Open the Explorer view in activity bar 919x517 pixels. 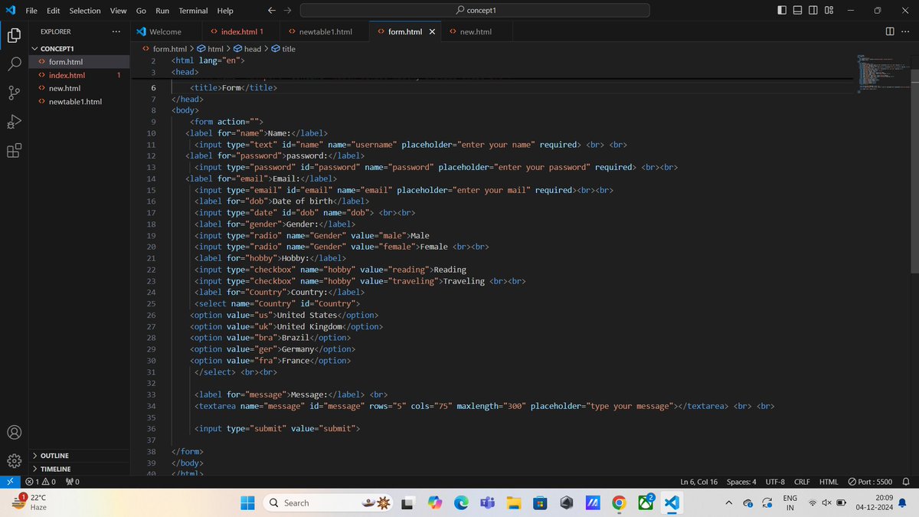[14, 35]
